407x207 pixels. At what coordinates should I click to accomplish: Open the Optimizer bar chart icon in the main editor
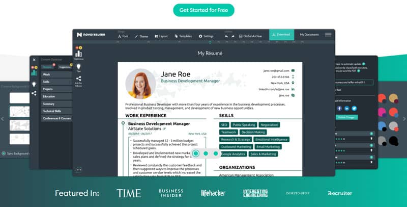coord(79,54)
